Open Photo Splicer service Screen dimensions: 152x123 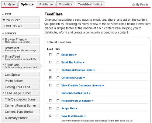(20, 81)
